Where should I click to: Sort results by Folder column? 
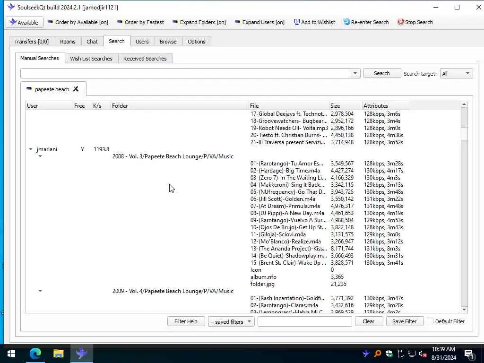pos(180,105)
